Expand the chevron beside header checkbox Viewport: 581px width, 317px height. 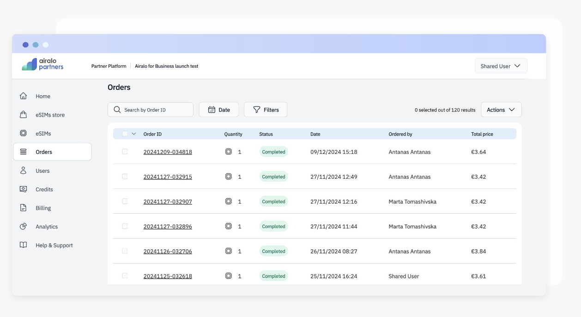[134, 134]
